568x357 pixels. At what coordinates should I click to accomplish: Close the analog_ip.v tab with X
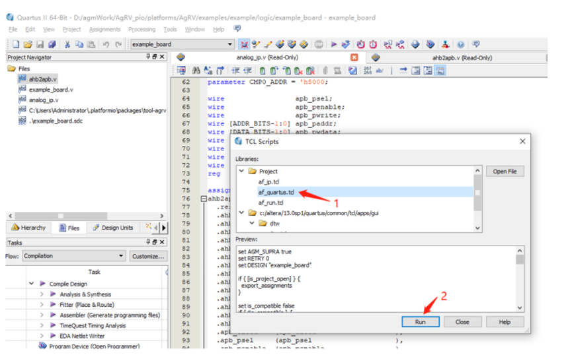pos(354,57)
